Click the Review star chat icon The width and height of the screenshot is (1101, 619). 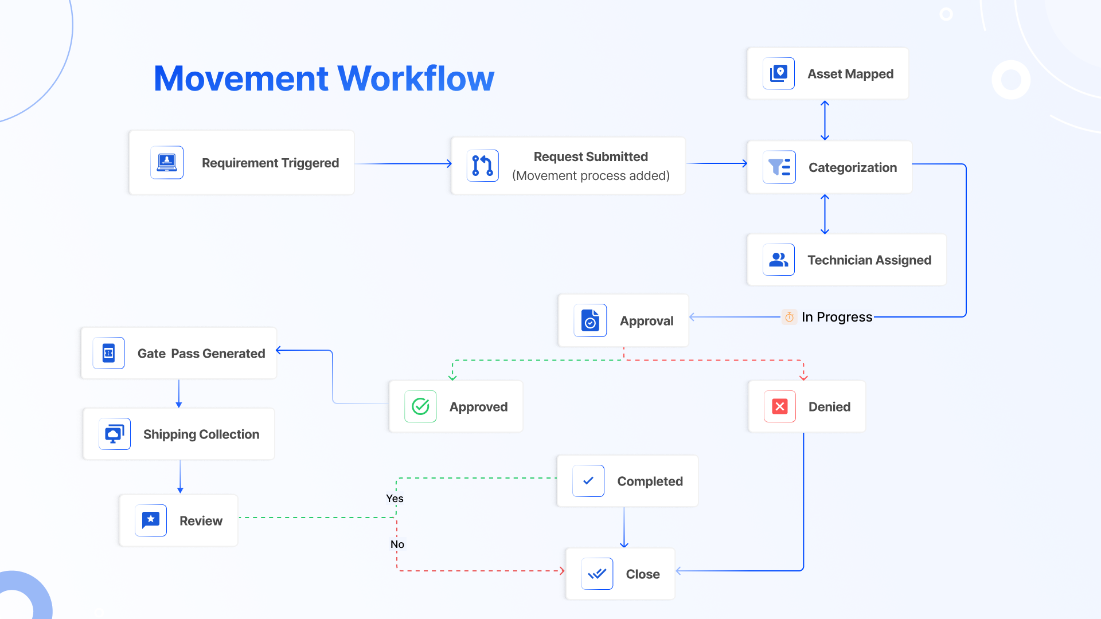pyautogui.click(x=151, y=520)
